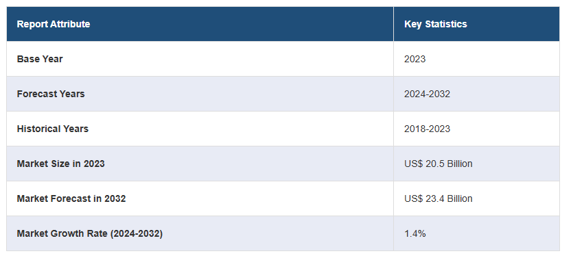Click the Report Attribute column header
Viewport: 571px width, 258px height.
(x=54, y=24)
